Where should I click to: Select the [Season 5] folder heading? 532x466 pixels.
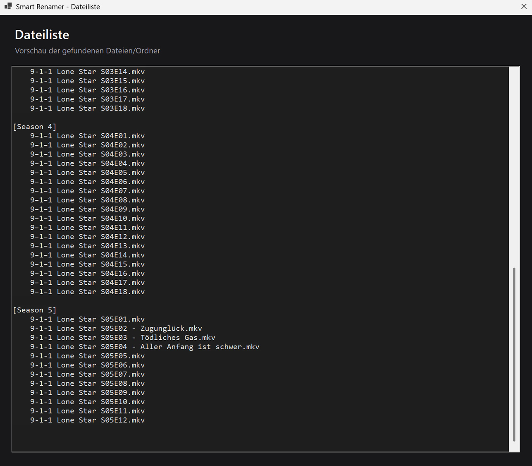pos(35,310)
